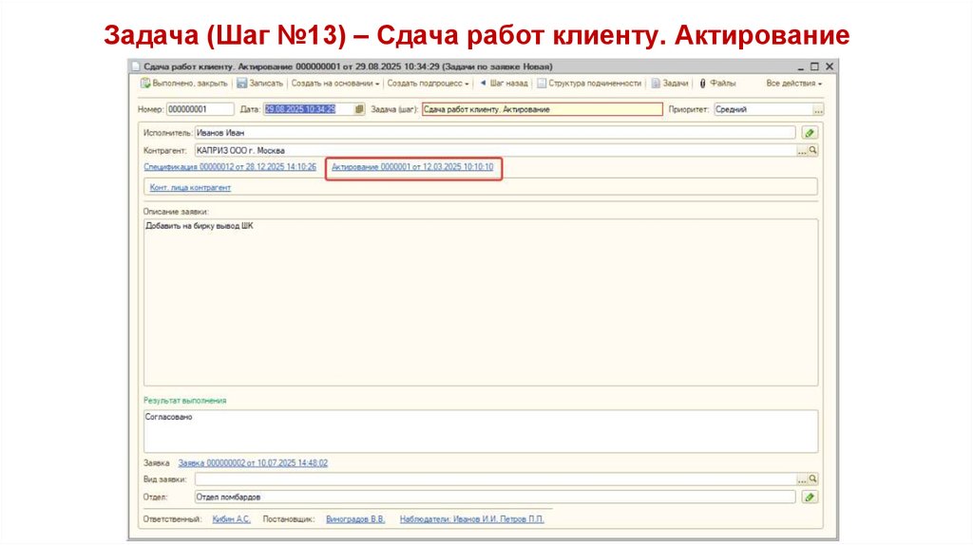The width and height of the screenshot is (973, 545).
Task: Open the 'Создать на основании' dropdown
Action: click(x=335, y=84)
